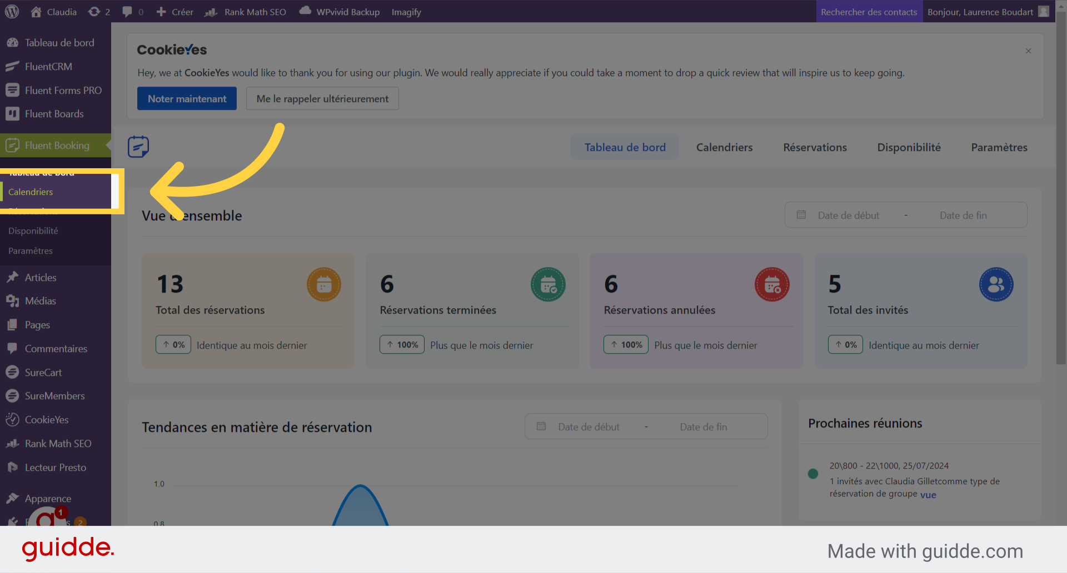The image size is (1067, 573).
Task: Switch to Disponibilité tab
Action: click(x=909, y=147)
